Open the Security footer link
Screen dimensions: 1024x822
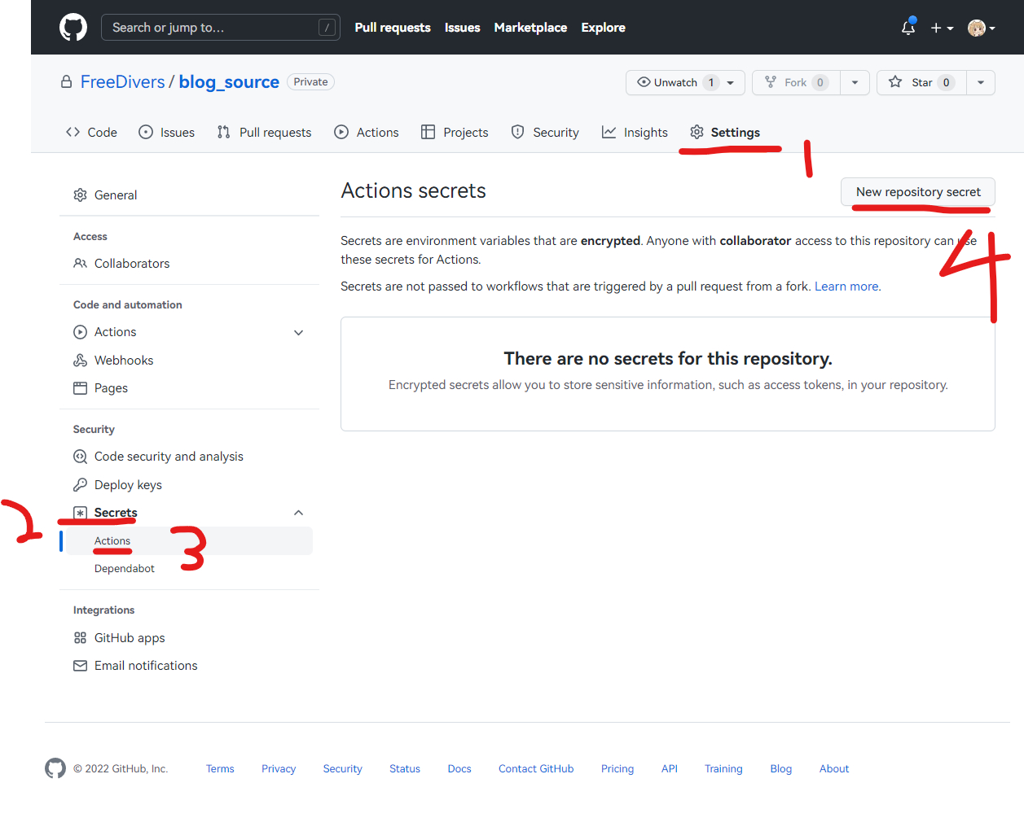(342, 769)
